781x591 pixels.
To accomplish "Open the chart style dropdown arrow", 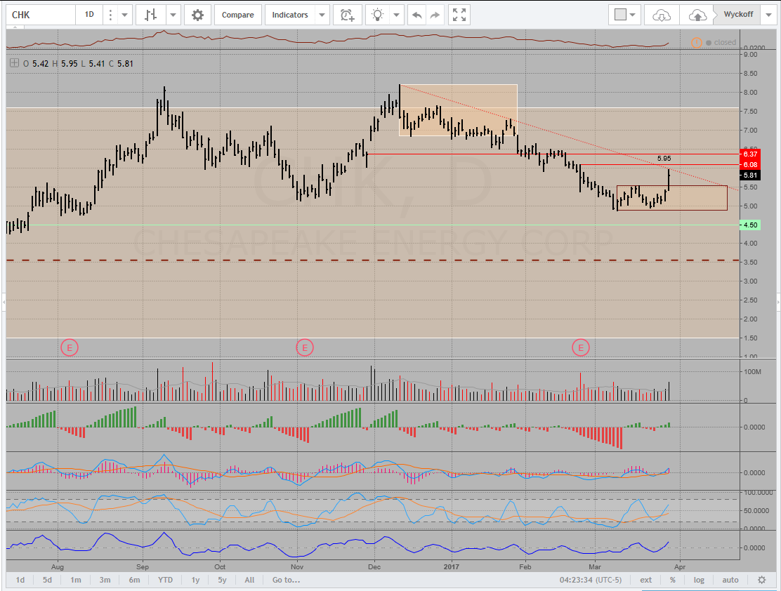I will pyautogui.click(x=173, y=15).
